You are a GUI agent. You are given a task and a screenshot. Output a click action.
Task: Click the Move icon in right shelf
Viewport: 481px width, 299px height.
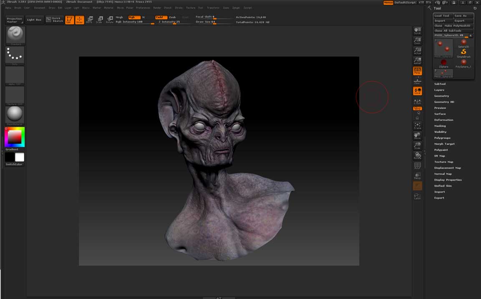tap(418, 136)
